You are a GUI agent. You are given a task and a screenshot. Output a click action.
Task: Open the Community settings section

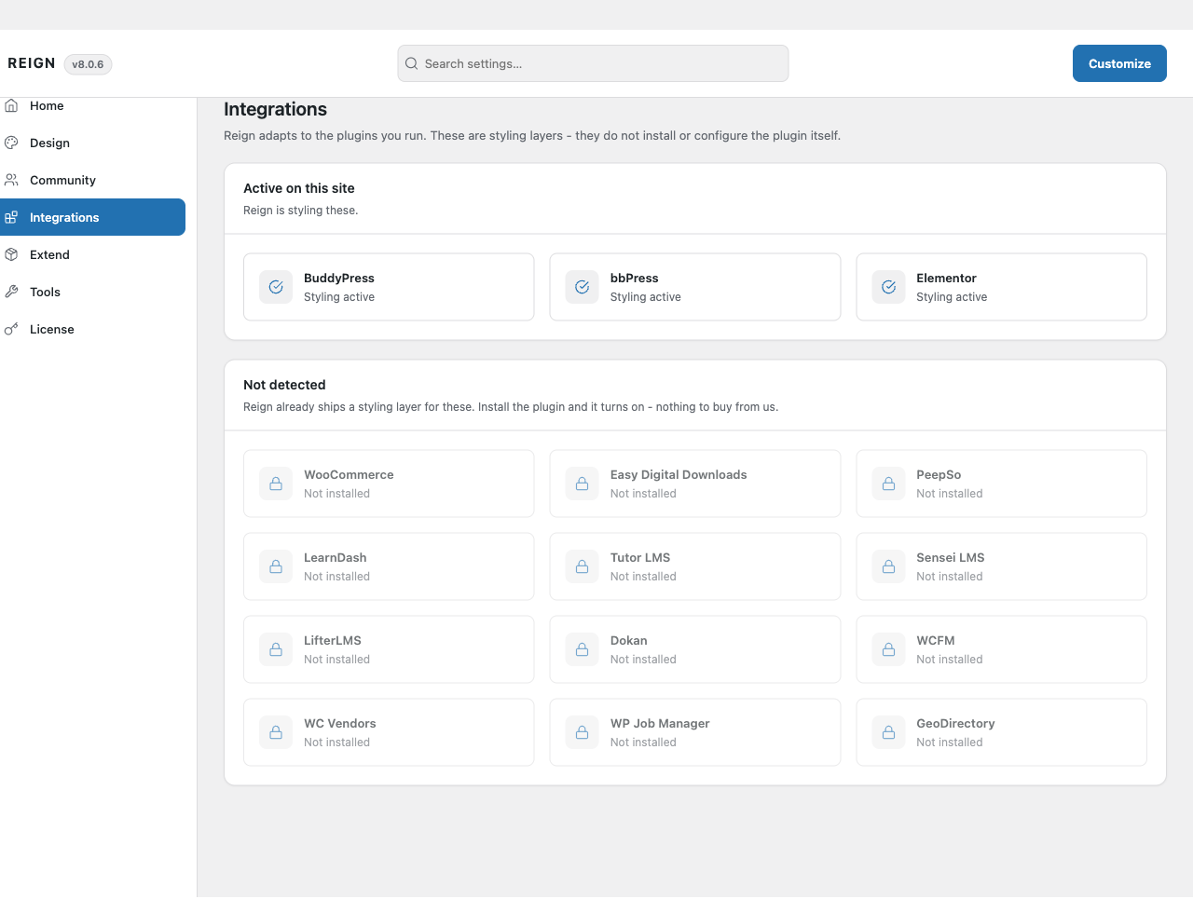click(x=92, y=180)
